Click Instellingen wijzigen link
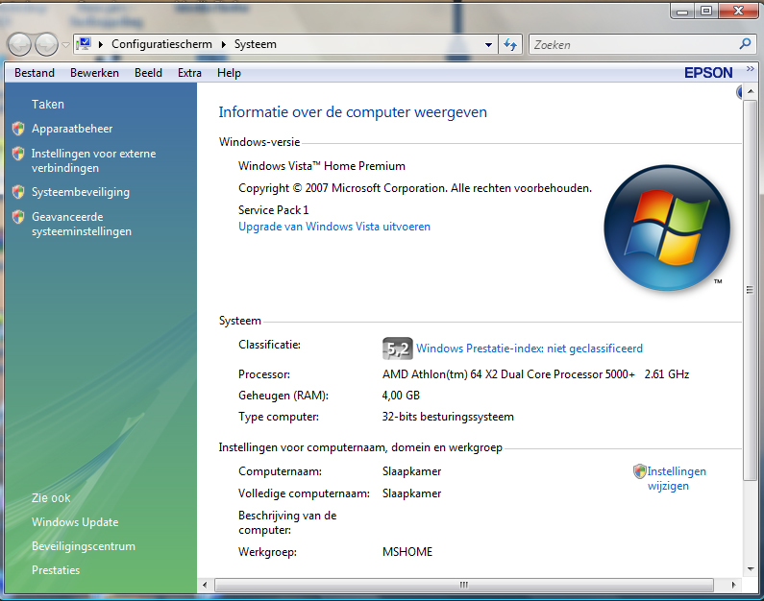Screen dimensions: 764x601 (677, 478)
